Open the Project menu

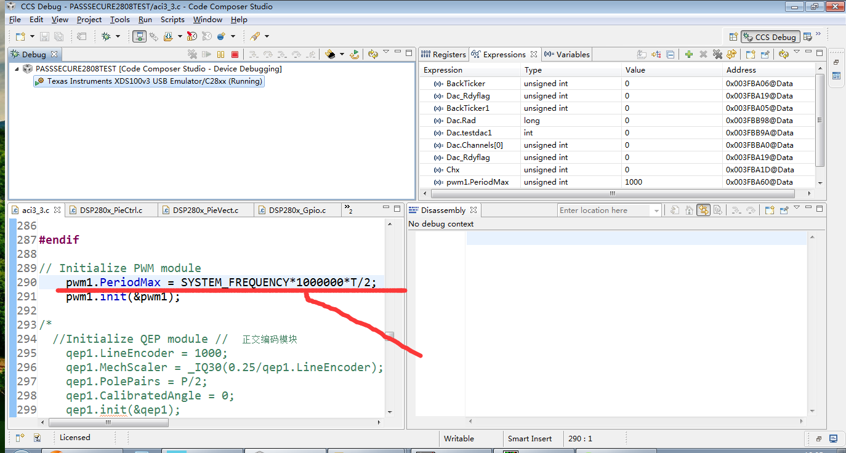pyautogui.click(x=89, y=20)
